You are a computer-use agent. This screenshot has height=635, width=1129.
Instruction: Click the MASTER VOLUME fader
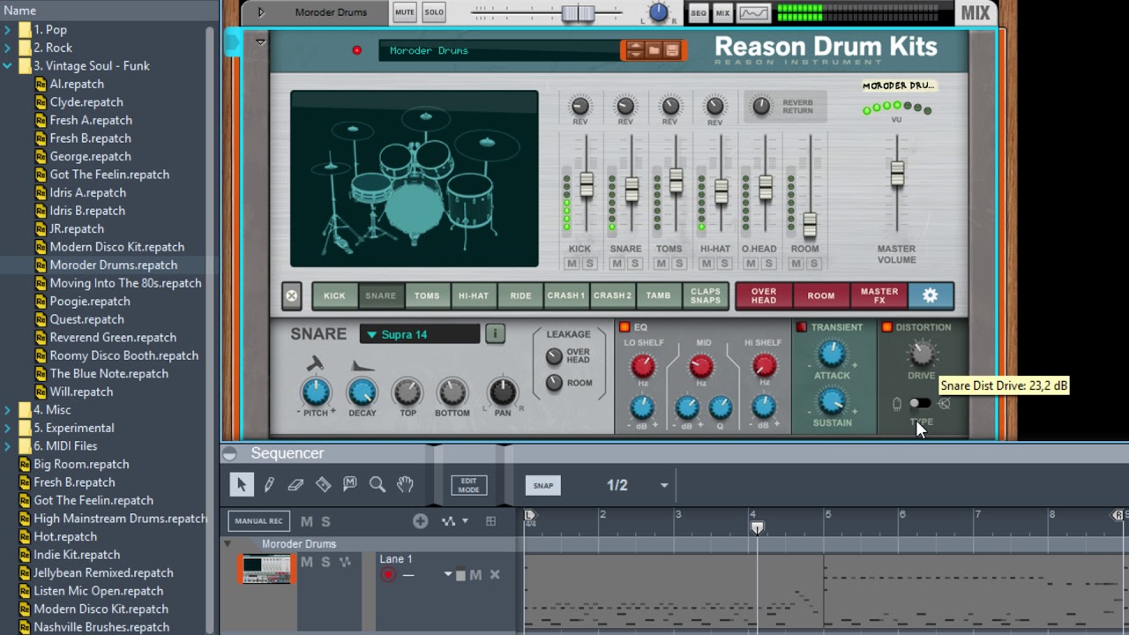click(897, 173)
